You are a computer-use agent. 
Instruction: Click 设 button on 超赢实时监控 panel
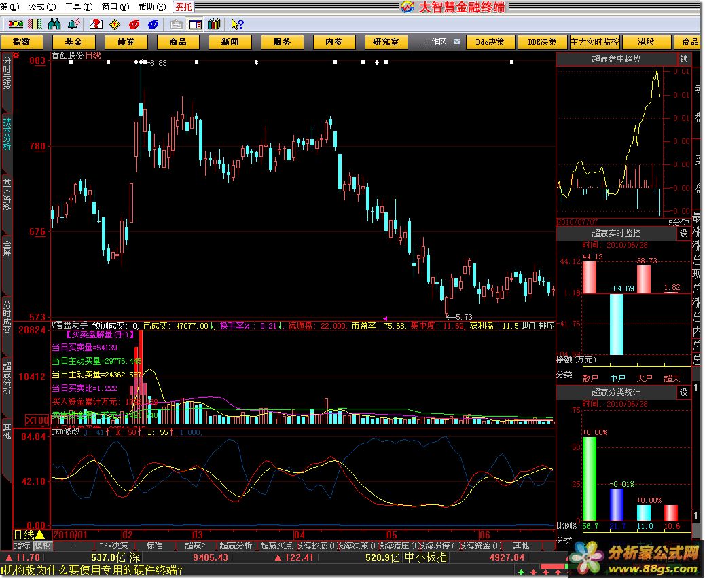(x=683, y=233)
